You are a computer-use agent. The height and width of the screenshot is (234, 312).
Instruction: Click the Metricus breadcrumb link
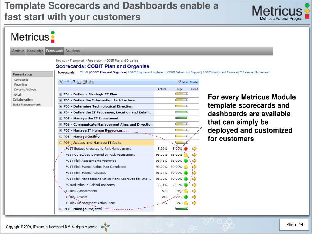[61, 61]
